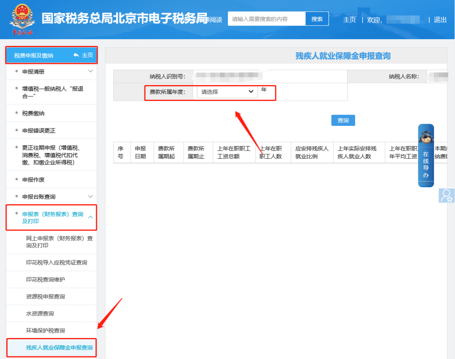Open 印花税查询维护 submenu item

[x=45, y=279]
